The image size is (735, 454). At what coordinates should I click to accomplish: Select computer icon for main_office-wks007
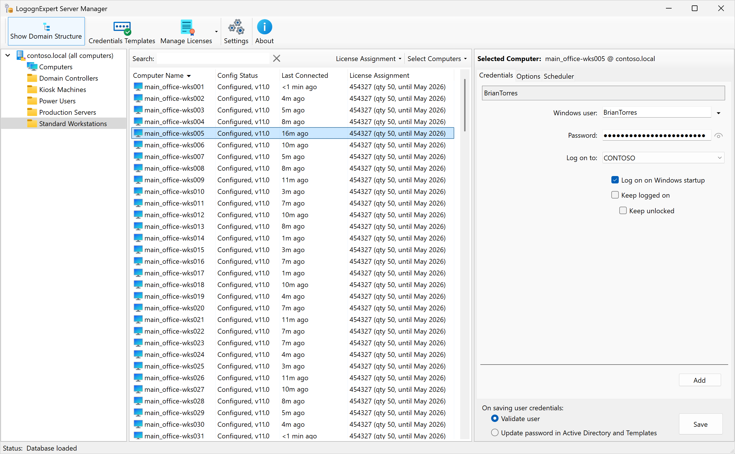[138, 157]
